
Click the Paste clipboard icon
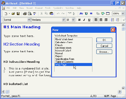pos(51,13)
